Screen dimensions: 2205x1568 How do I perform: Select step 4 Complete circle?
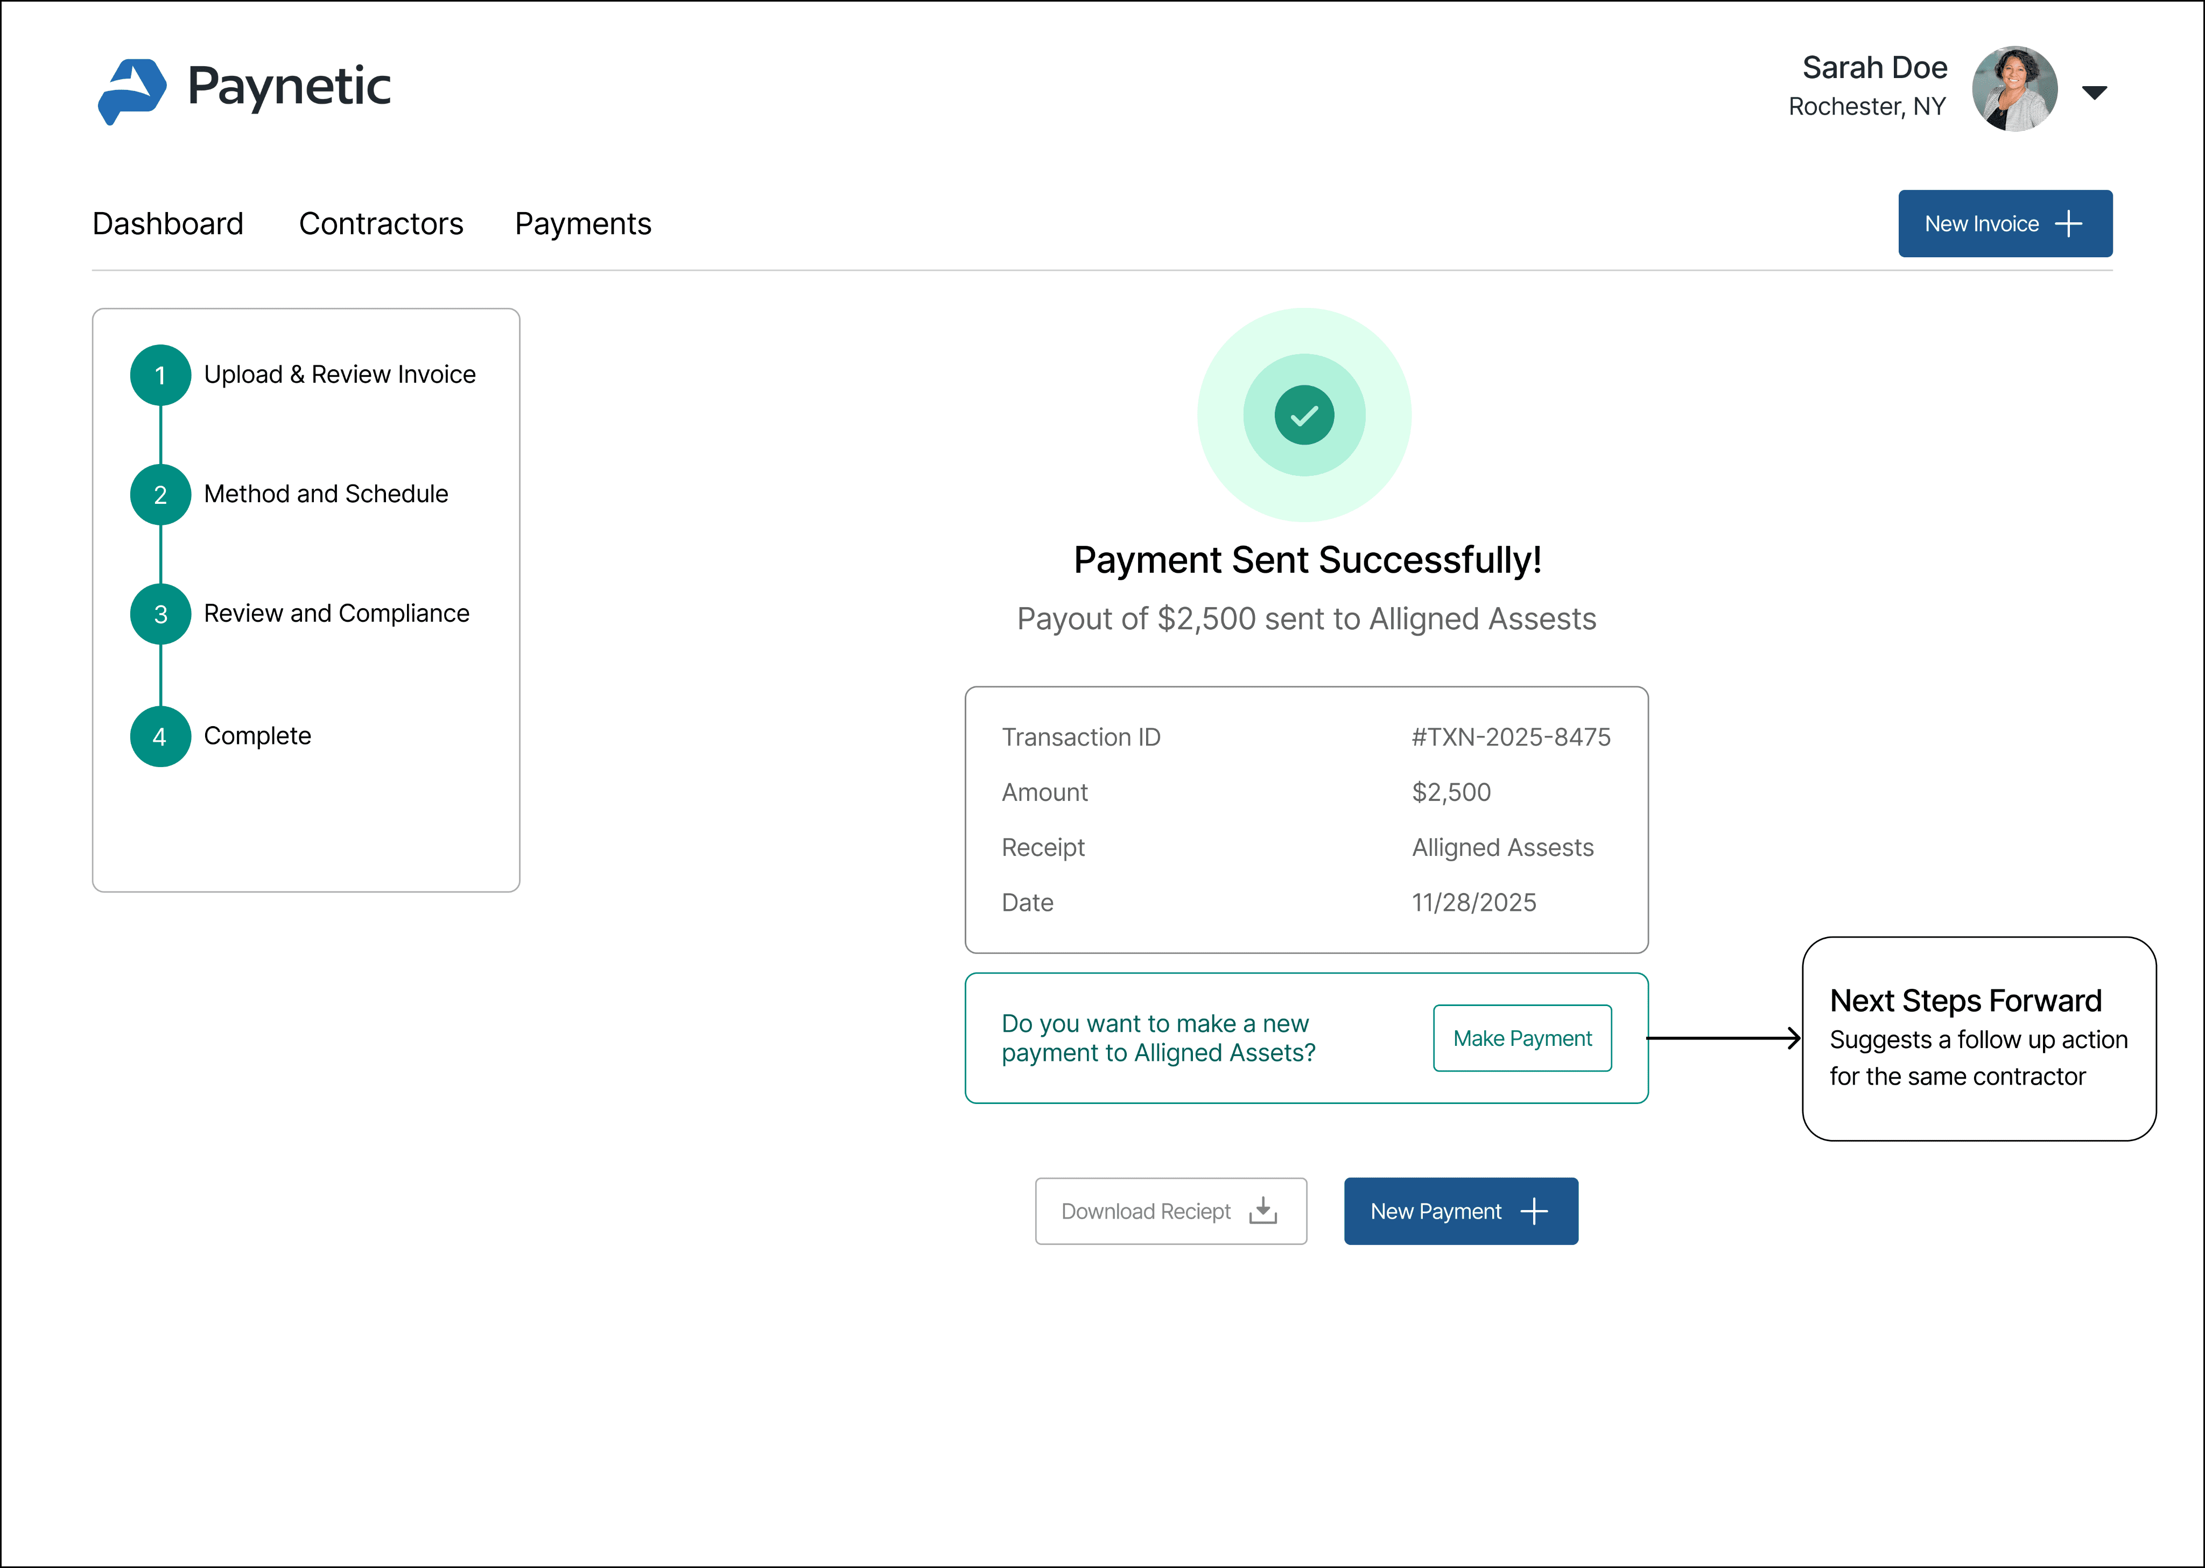click(160, 737)
